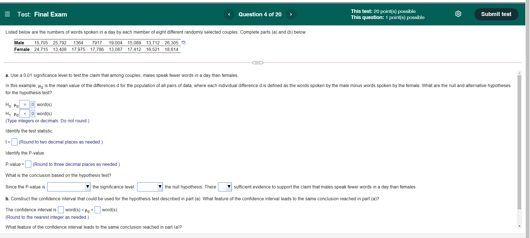
Task: Select the H1 value input box
Action: tap(33, 113)
